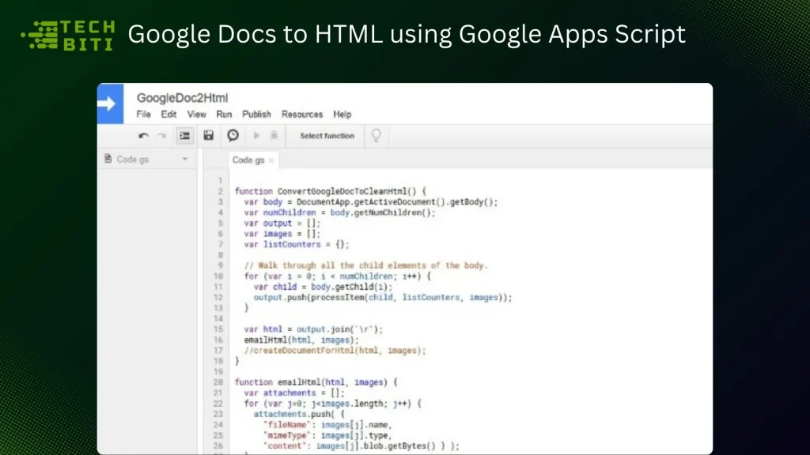This screenshot has width=810, height=455.
Task: Open the File menu
Action: click(x=143, y=114)
